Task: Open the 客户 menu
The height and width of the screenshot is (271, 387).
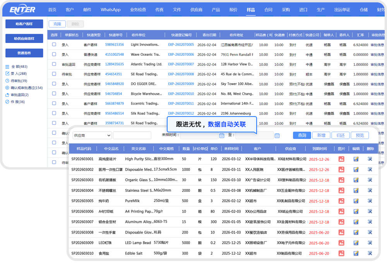Action: click(70, 10)
